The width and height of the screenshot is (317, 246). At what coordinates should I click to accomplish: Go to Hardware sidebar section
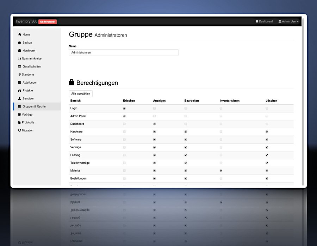point(37,50)
